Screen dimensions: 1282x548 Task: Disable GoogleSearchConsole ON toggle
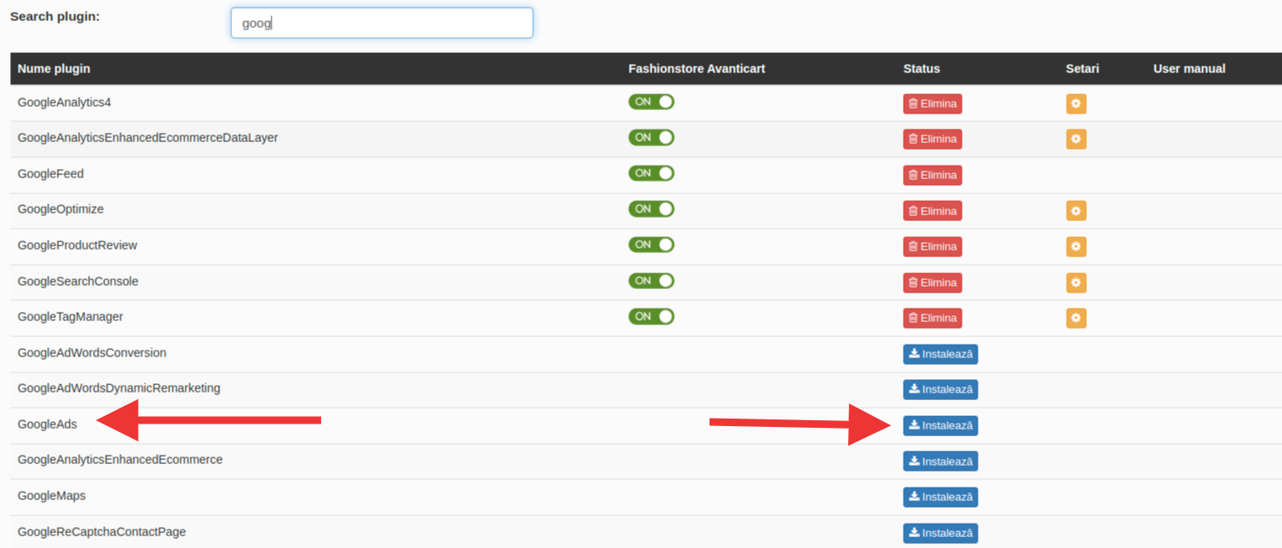click(652, 281)
